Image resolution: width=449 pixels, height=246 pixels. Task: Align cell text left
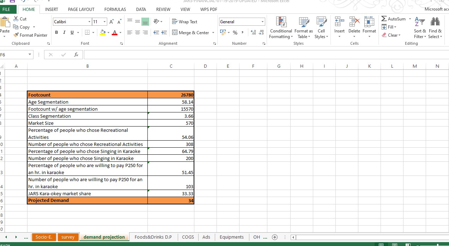click(x=130, y=32)
